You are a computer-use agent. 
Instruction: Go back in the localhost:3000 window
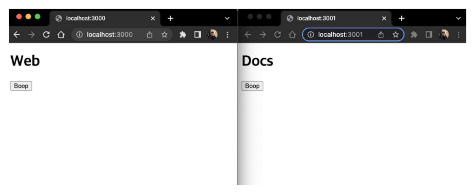[x=17, y=35]
